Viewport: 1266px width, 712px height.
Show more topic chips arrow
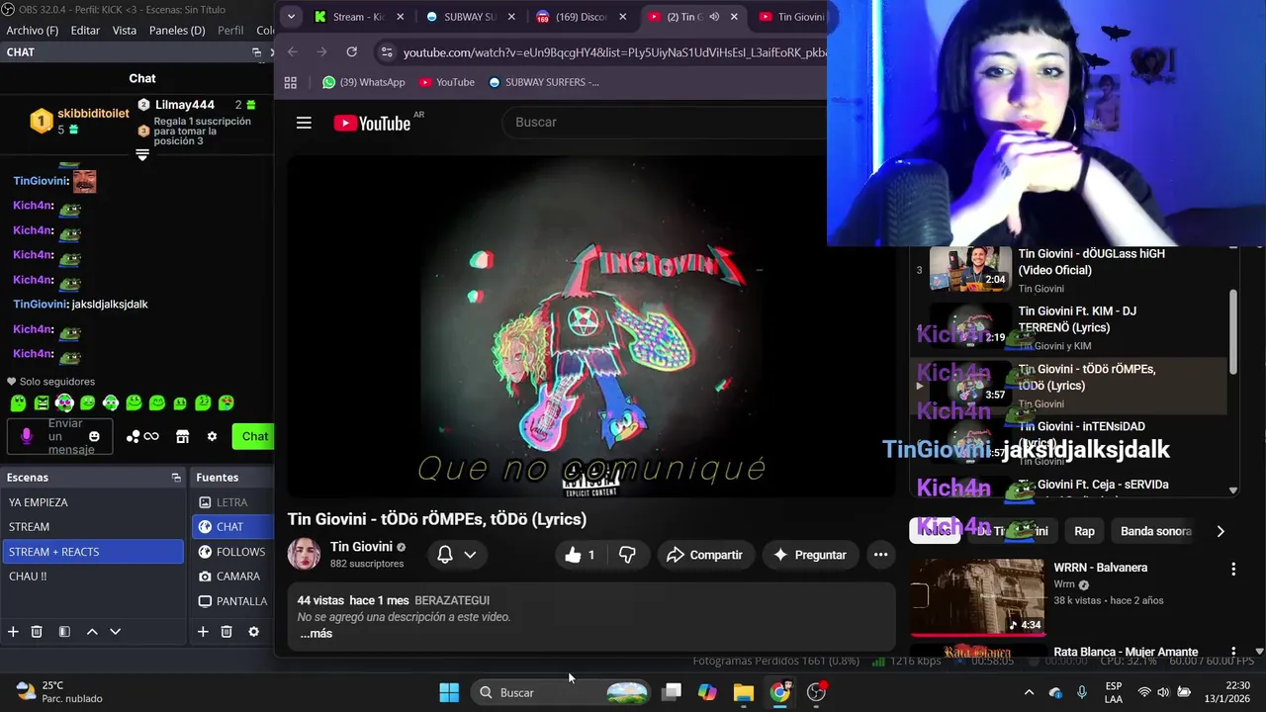coord(1220,531)
